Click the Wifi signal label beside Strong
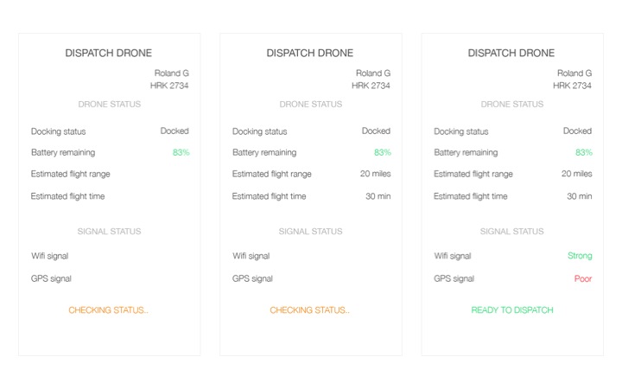This screenshot has height=389, width=622. 452,256
